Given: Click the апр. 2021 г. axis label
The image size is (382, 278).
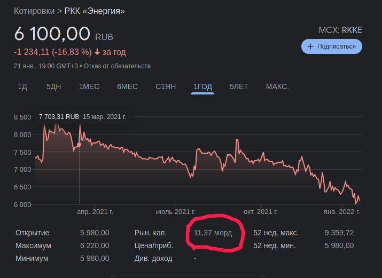Looking at the screenshot, I should (x=95, y=212).
